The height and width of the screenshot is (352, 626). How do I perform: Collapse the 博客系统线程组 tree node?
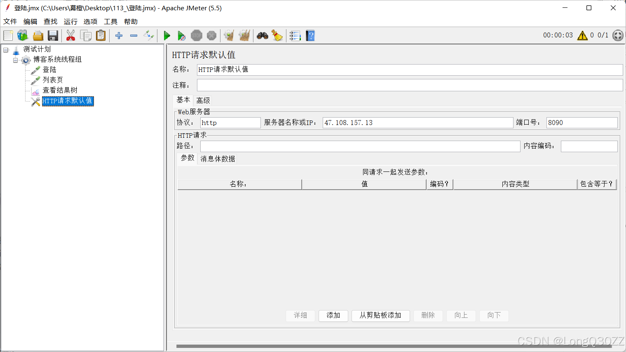(15, 60)
